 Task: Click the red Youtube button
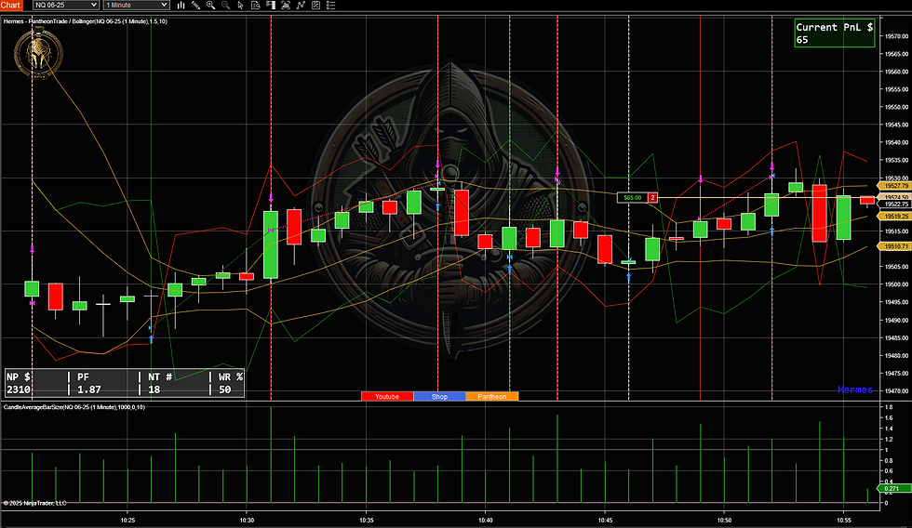[387, 397]
